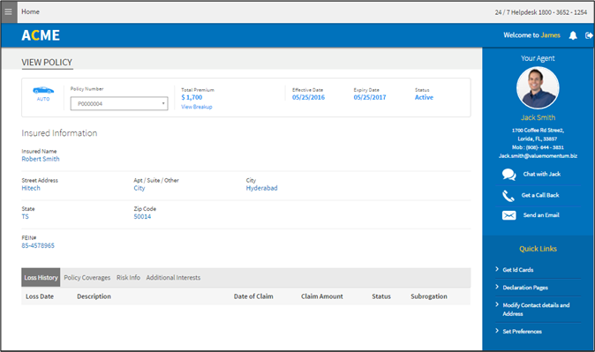Click the 05/25/2017 expiry date
Screen dimensions: 595x352
[370, 97]
